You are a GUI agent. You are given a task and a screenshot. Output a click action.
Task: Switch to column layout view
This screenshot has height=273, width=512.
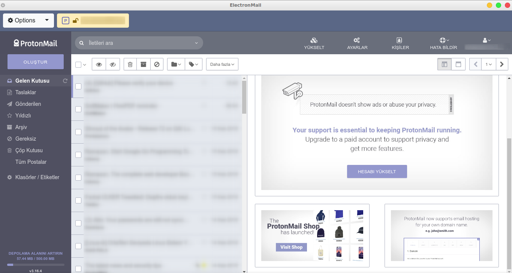445,64
